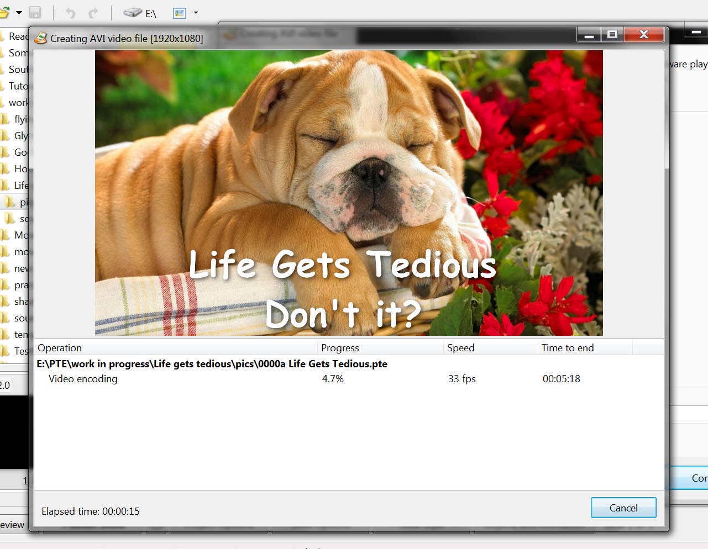The width and height of the screenshot is (708, 549).
Task: Click the open project folder icon
Action: pos(4,12)
